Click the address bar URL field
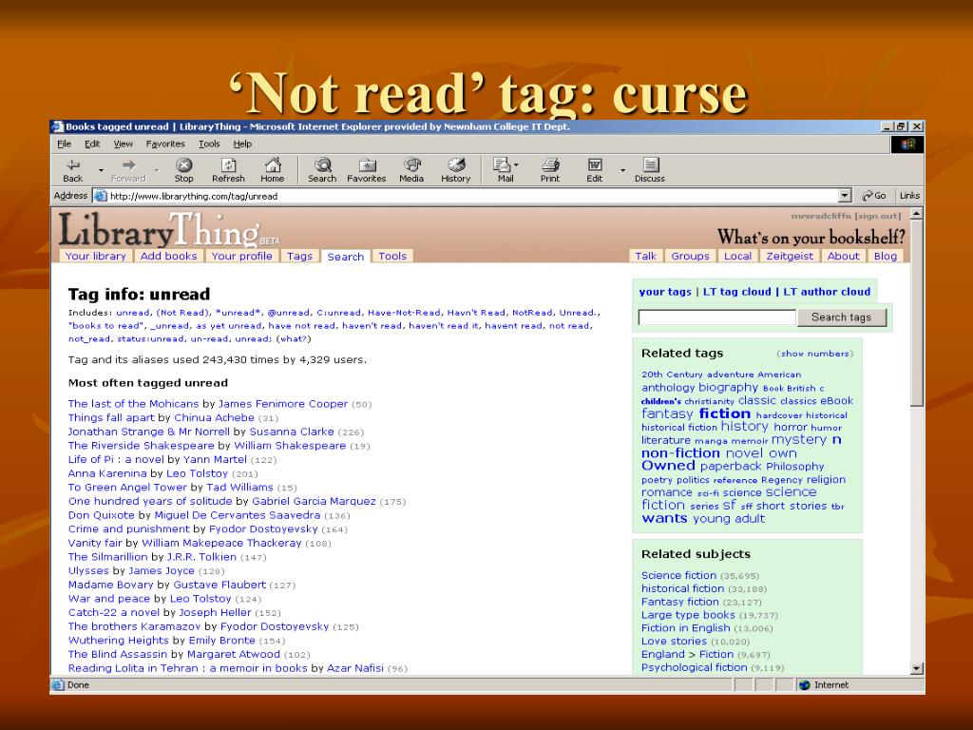Image resolution: width=973 pixels, height=730 pixels. (x=471, y=196)
